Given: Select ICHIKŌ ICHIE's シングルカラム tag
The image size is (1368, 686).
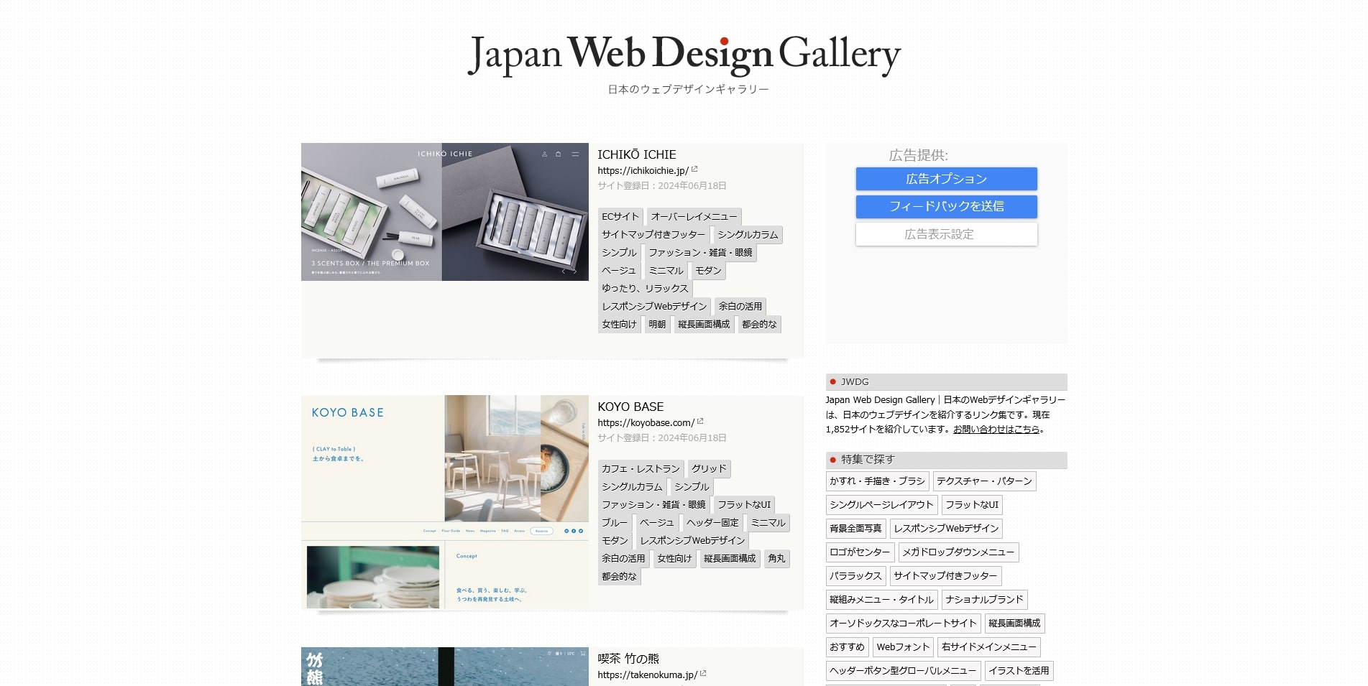Looking at the screenshot, I should pos(748,234).
